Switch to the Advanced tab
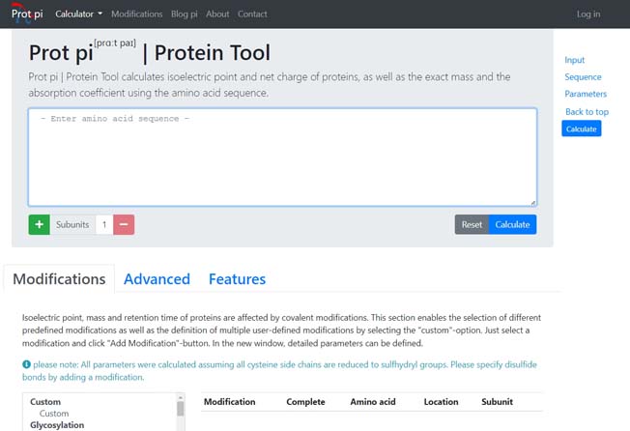 click(157, 278)
